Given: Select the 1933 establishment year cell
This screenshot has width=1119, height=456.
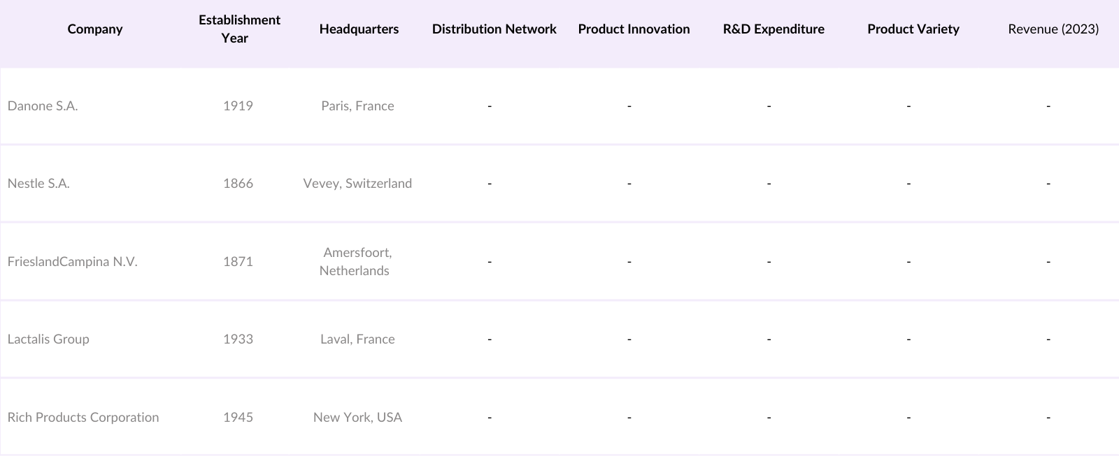Looking at the screenshot, I should 238,339.
